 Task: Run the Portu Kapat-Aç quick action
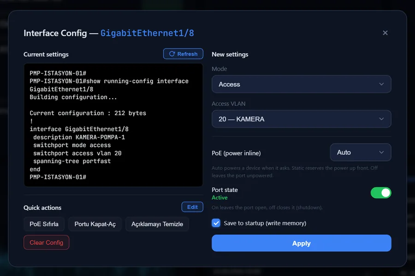tap(95, 224)
